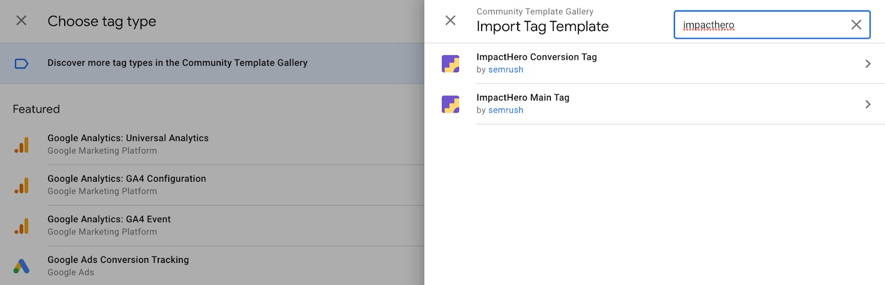Image resolution: width=885 pixels, height=285 pixels.
Task: Click the GA4 Event bar chart icon
Action: tap(22, 226)
